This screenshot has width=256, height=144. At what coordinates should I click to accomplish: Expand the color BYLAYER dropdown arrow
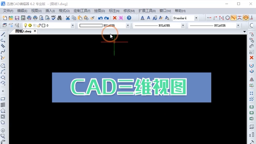click(128, 26)
